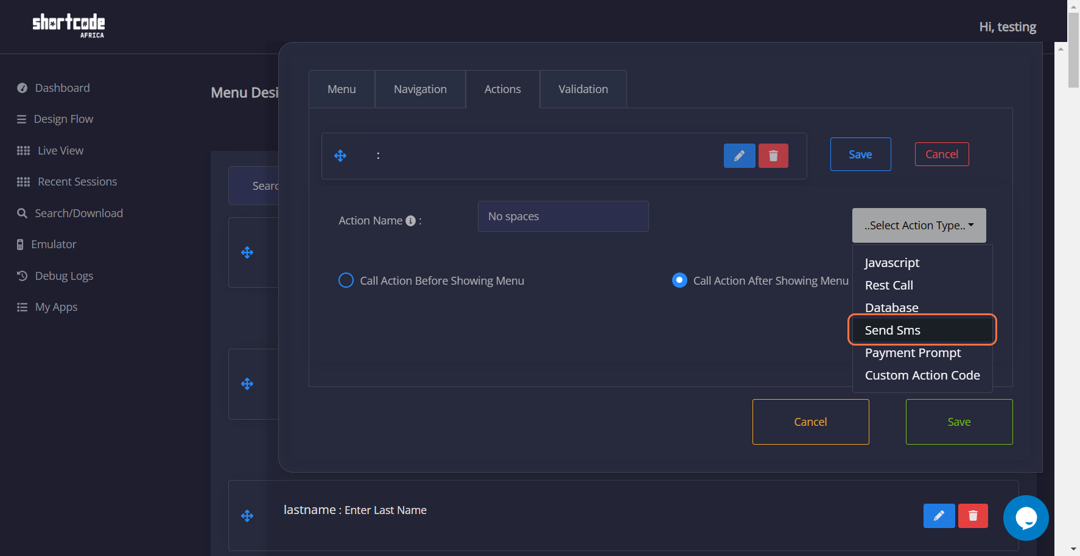Open Design Flow from the sidebar
The image size is (1080, 556).
point(63,119)
